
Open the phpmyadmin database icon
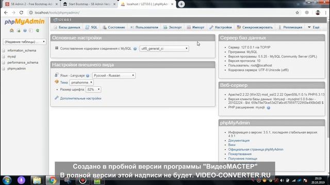coord(4,69)
